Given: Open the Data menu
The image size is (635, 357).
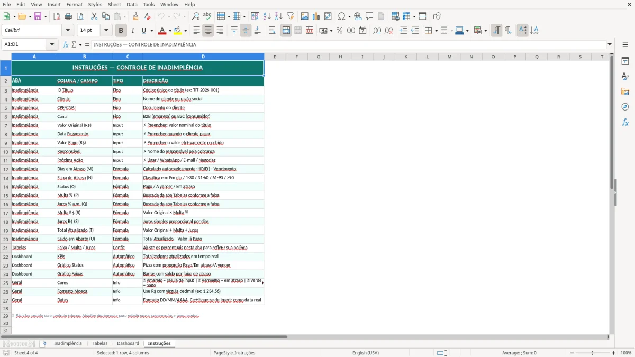Looking at the screenshot, I should pyautogui.click(x=132, y=4).
